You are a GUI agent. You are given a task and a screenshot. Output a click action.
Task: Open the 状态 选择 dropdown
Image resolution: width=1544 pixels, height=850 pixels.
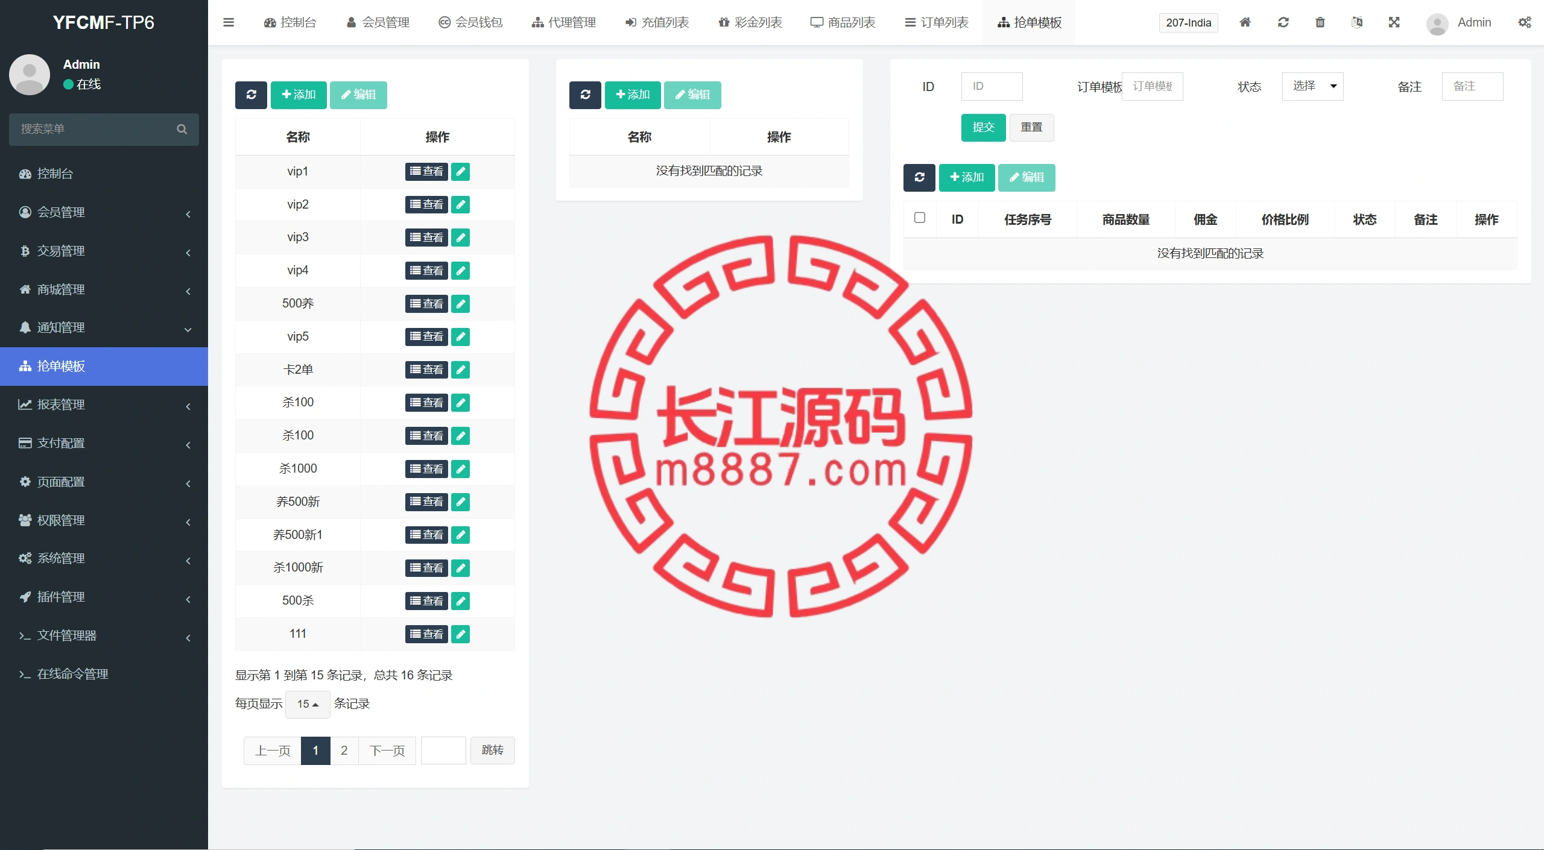[1313, 86]
